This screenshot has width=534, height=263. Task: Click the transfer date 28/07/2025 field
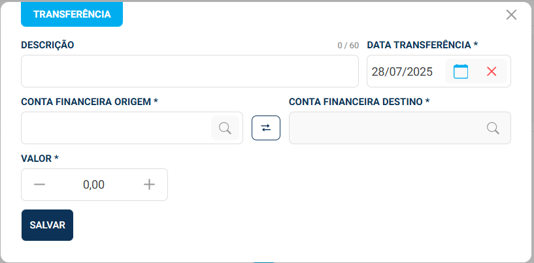403,71
